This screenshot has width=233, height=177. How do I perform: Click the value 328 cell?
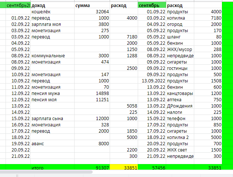92,125
